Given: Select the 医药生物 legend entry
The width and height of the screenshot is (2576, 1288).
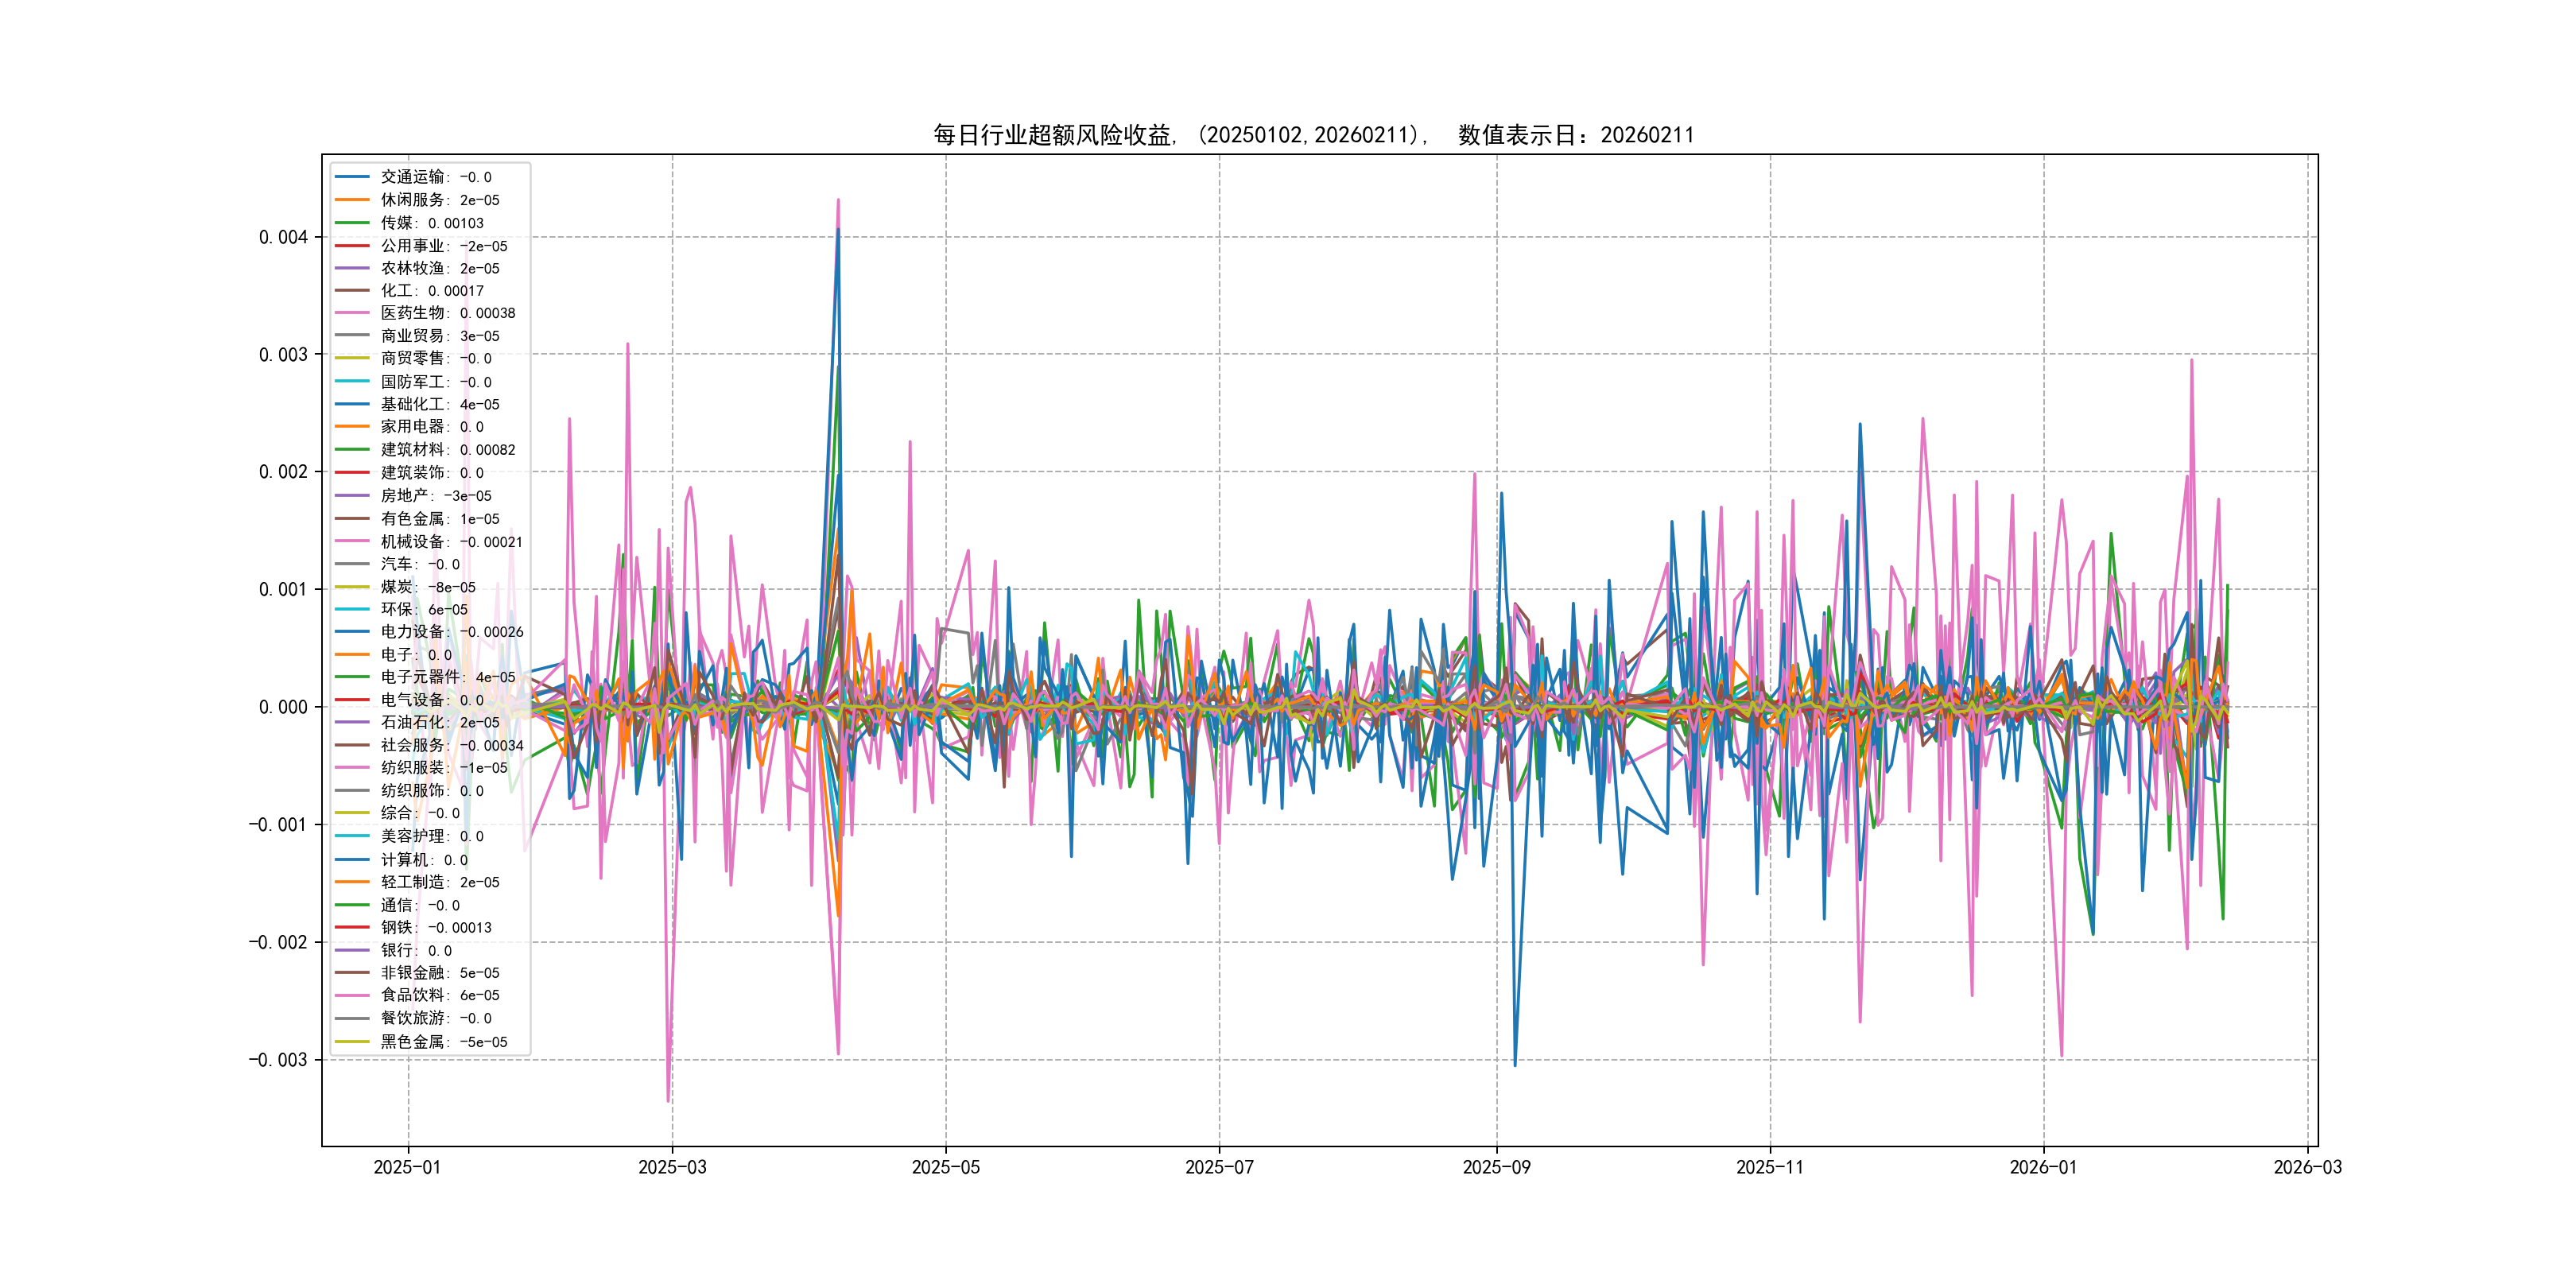Looking at the screenshot, I should click(447, 313).
